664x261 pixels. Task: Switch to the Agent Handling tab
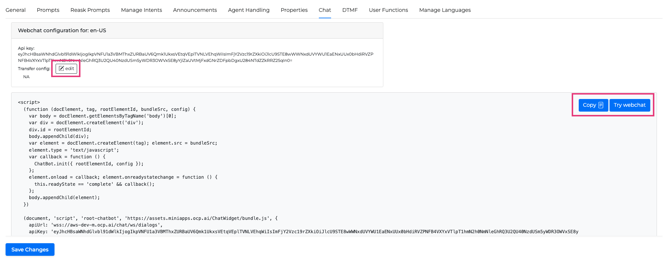pyautogui.click(x=248, y=10)
